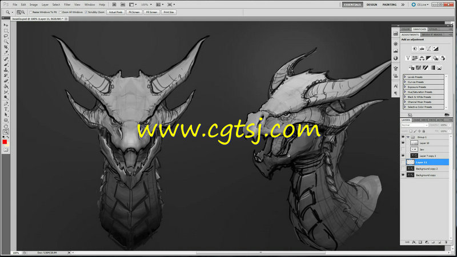
Task: Click the Actual Pixels button
Action: (x=116, y=12)
